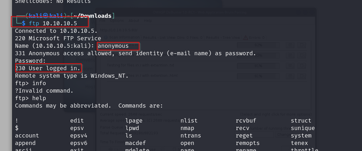Open the About menu
This screenshot has height=151, width=362.
point(134,21)
